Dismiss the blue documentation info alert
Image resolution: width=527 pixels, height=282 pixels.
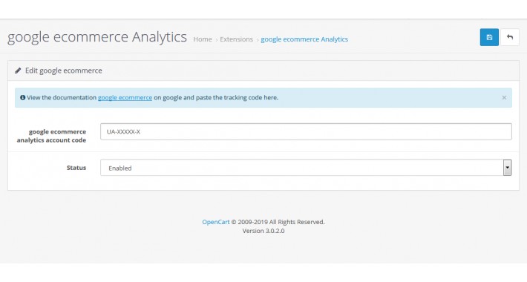[504, 97]
